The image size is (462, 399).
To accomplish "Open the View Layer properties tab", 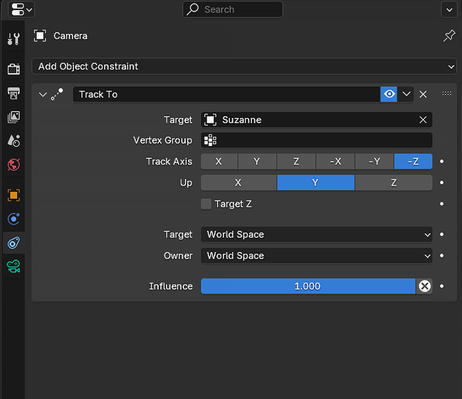I will (x=14, y=117).
